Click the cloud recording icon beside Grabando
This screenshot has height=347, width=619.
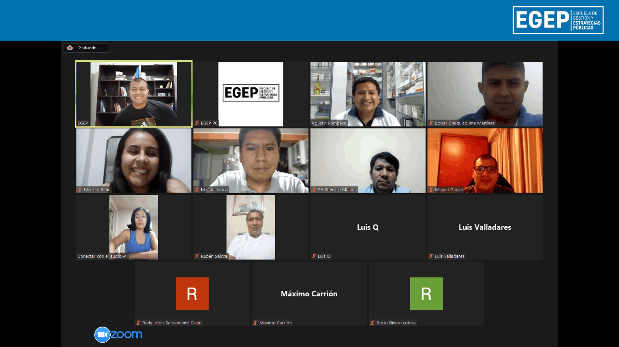click(x=70, y=48)
